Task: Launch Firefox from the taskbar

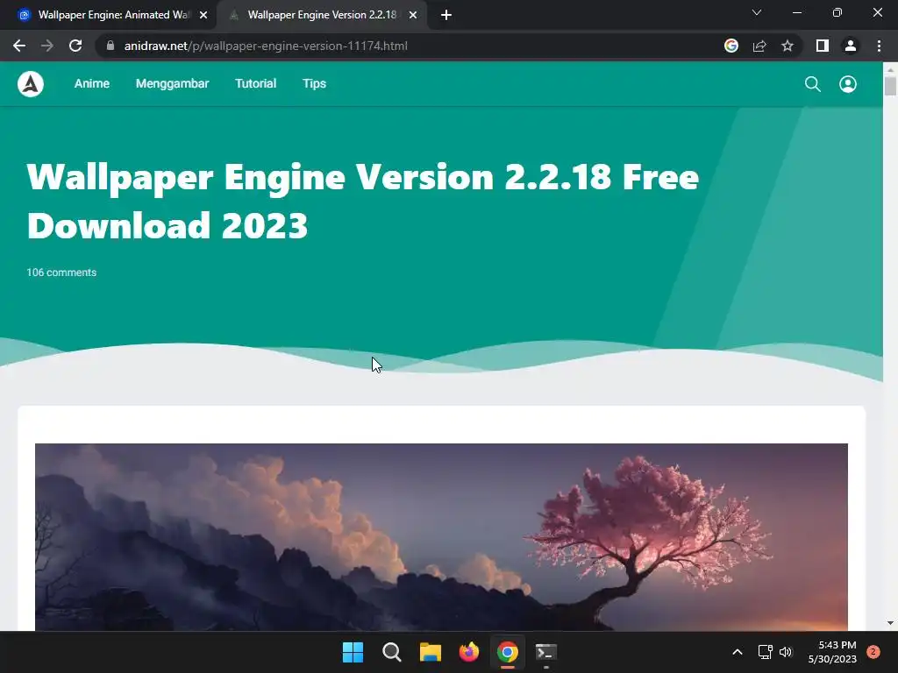Action: point(469,652)
